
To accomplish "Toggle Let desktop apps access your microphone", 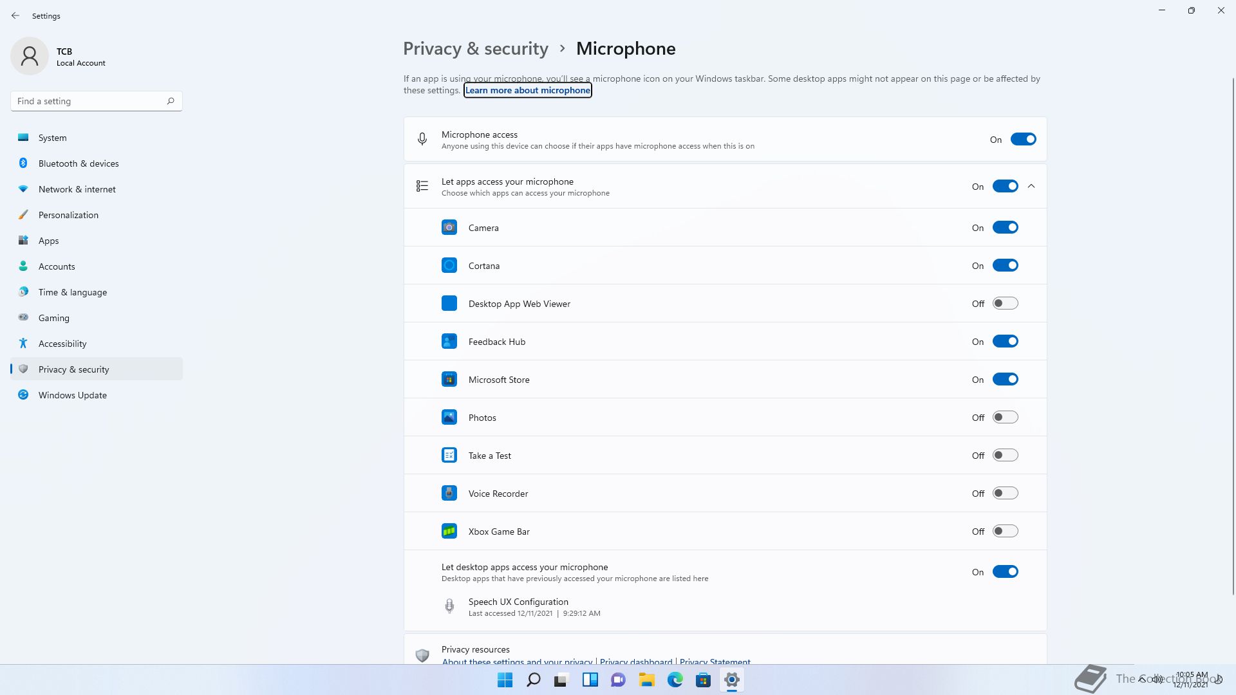I will [x=1005, y=571].
